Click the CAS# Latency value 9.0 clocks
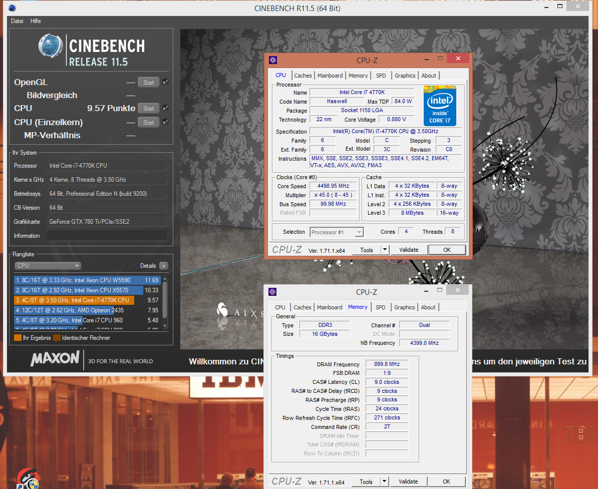Viewport: 598px width, 489px height. click(387, 382)
